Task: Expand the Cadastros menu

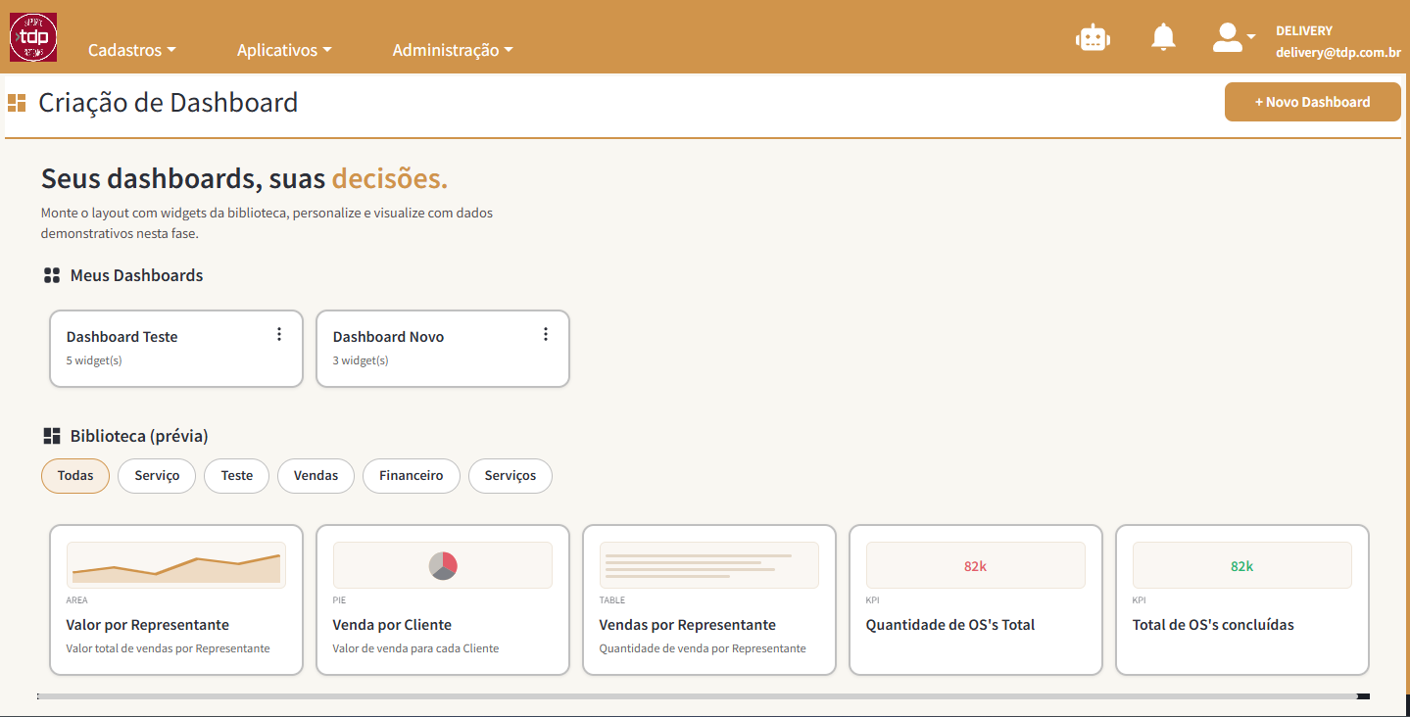Action: pyautogui.click(x=132, y=50)
